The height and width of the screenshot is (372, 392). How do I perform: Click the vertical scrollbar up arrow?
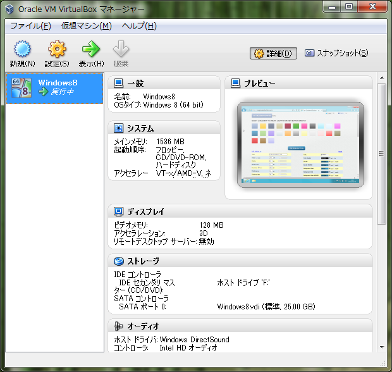pyautogui.click(x=382, y=78)
